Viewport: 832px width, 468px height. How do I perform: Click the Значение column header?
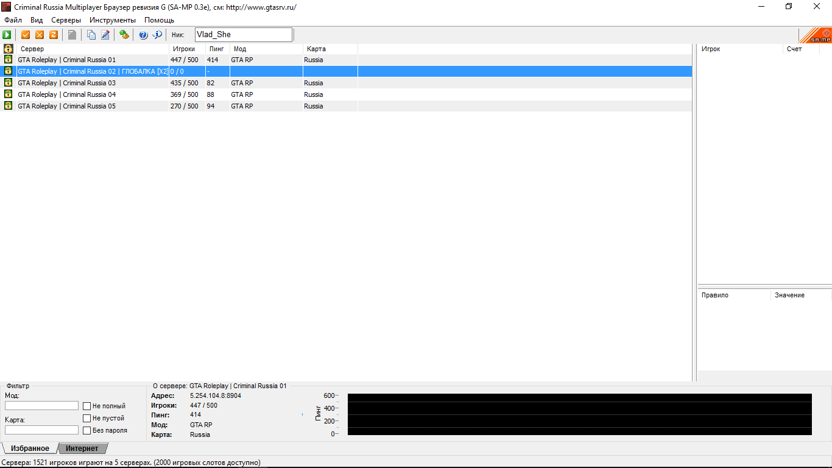[801, 295]
